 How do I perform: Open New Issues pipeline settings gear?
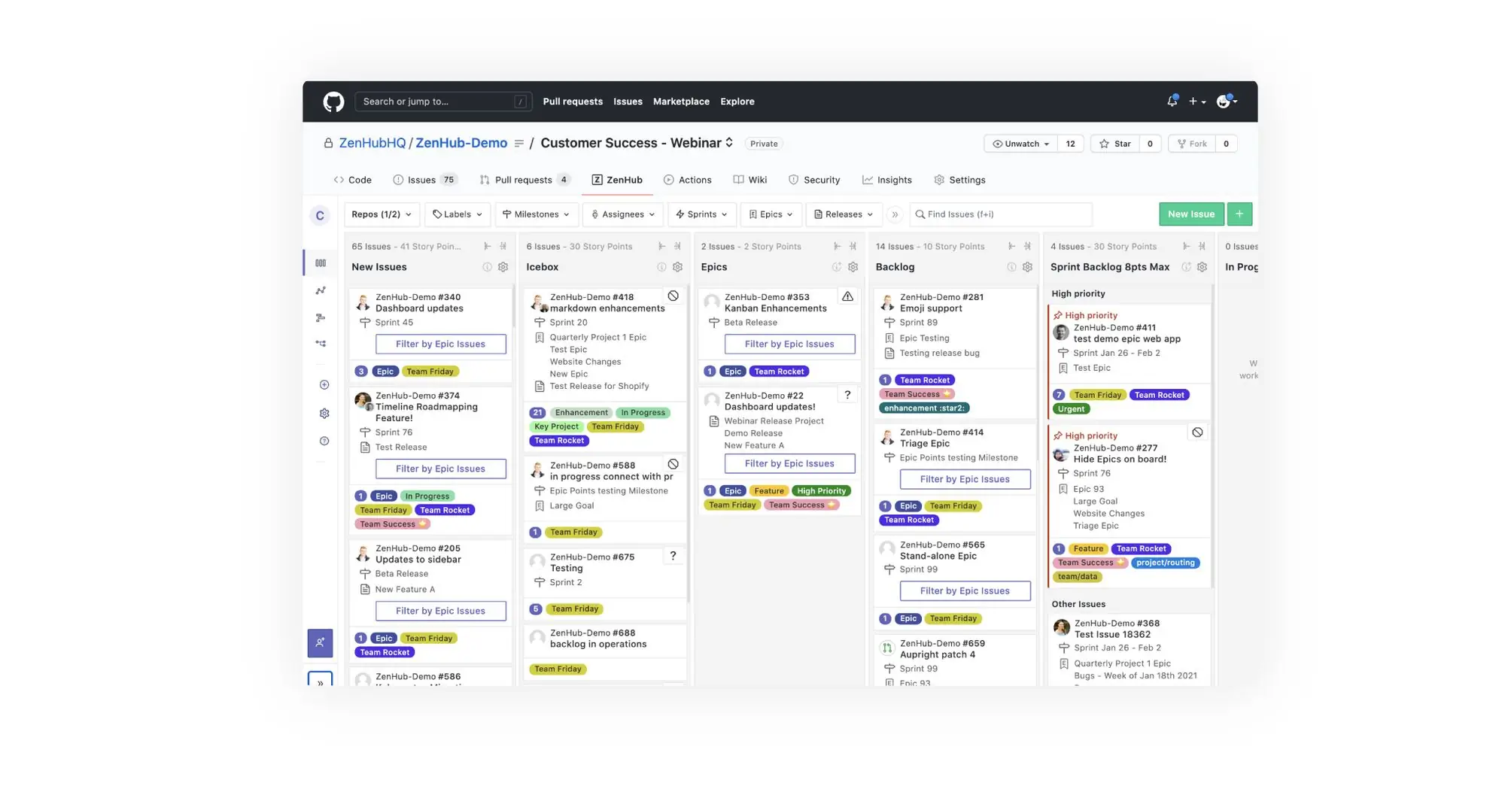[503, 267]
